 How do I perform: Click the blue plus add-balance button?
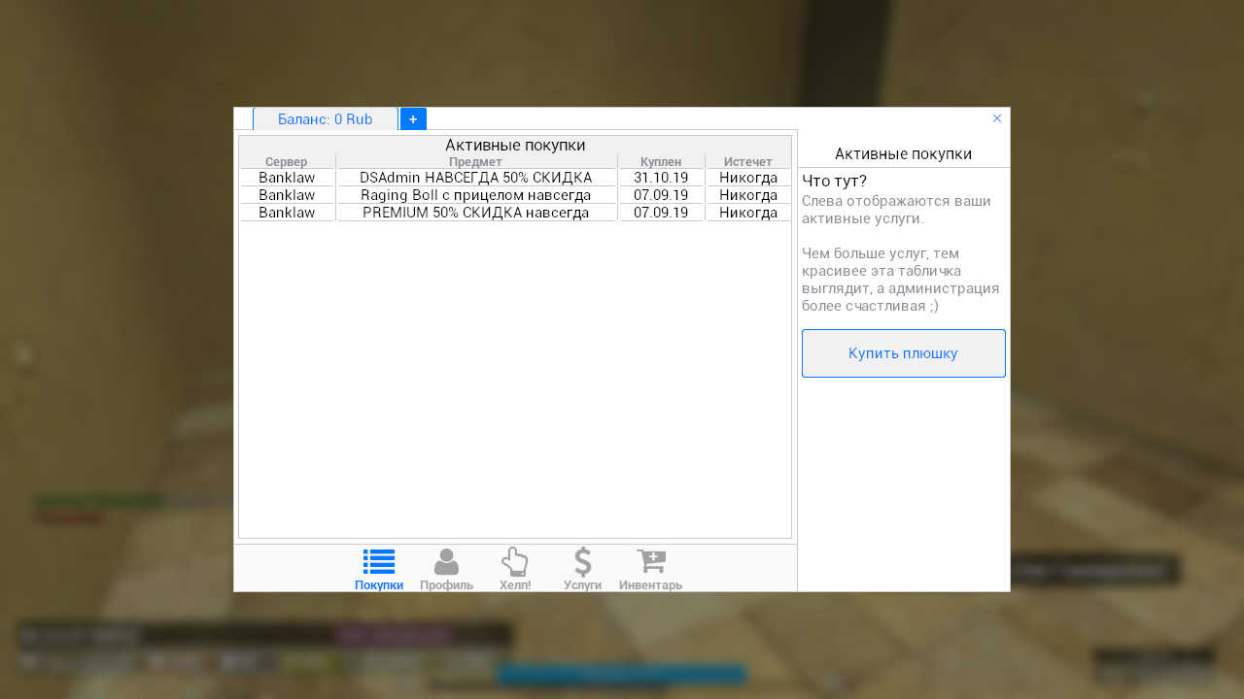413,119
